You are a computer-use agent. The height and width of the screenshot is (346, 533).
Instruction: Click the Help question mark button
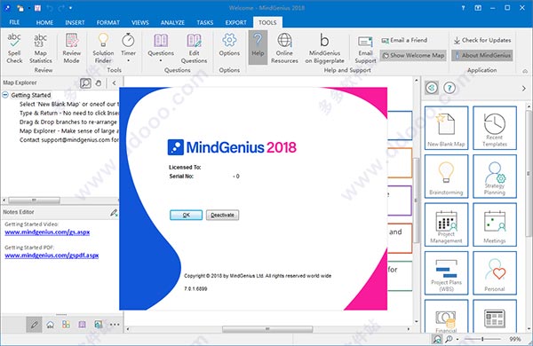tap(258, 47)
